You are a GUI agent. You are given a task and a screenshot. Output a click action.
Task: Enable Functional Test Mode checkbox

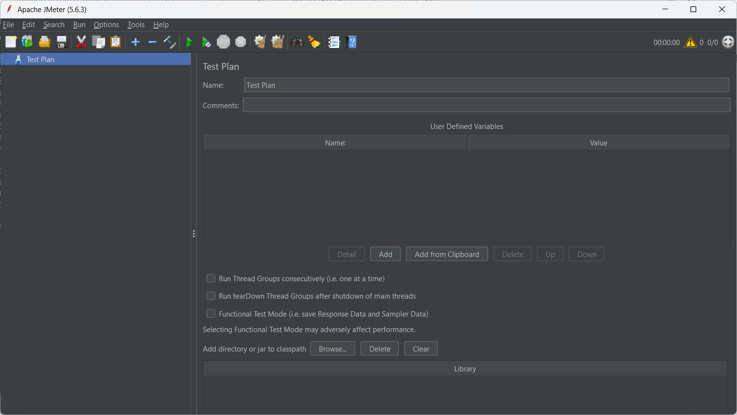pyautogui.click(x=211, y=314)
